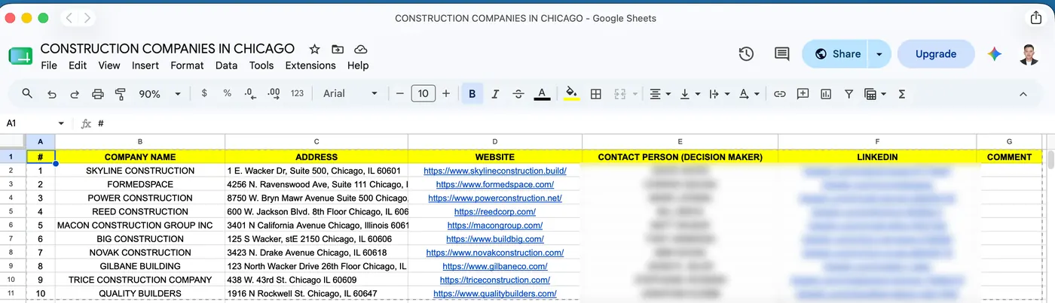Open the functions sigma icon

click(x=901, y=94)
